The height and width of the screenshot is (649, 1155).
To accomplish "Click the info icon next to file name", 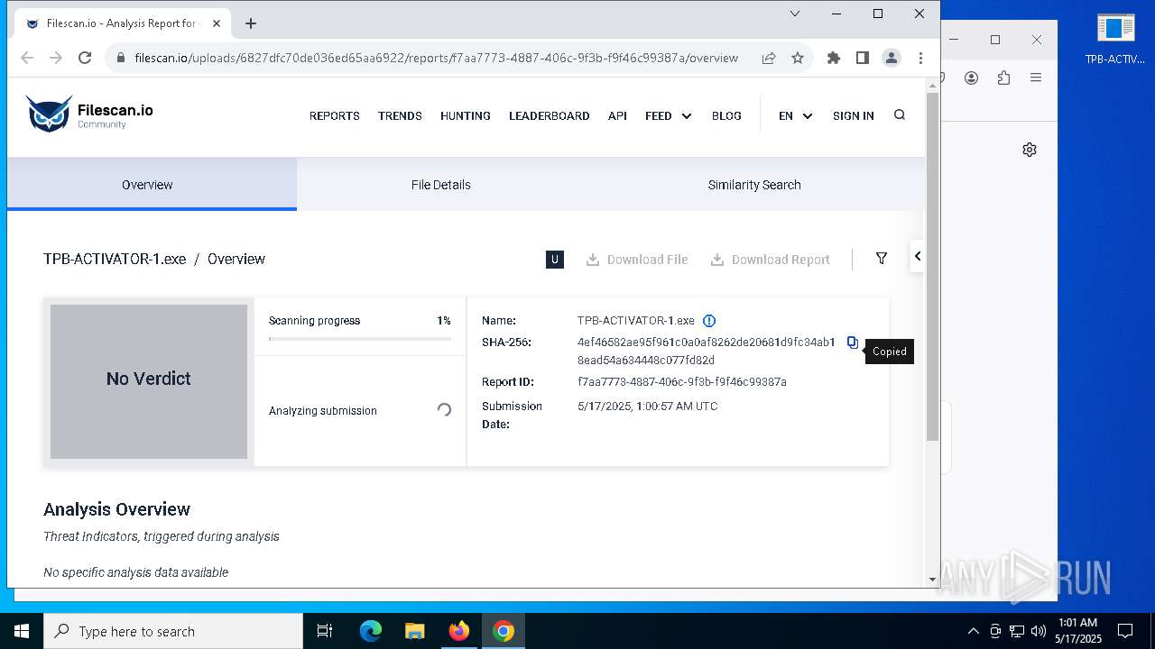I will coord(709,321).
